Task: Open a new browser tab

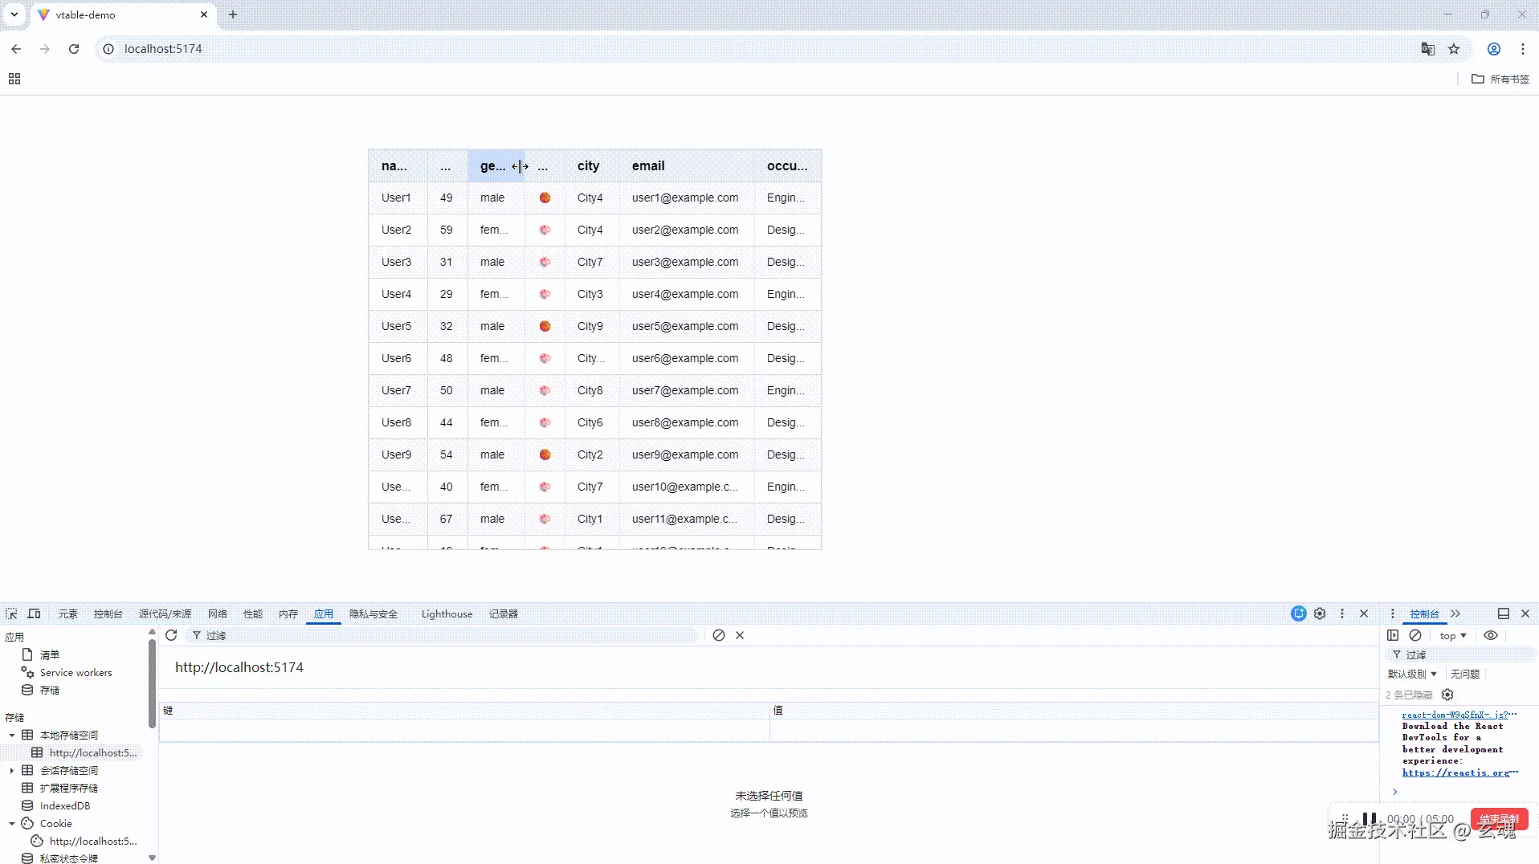Action: 233,14
